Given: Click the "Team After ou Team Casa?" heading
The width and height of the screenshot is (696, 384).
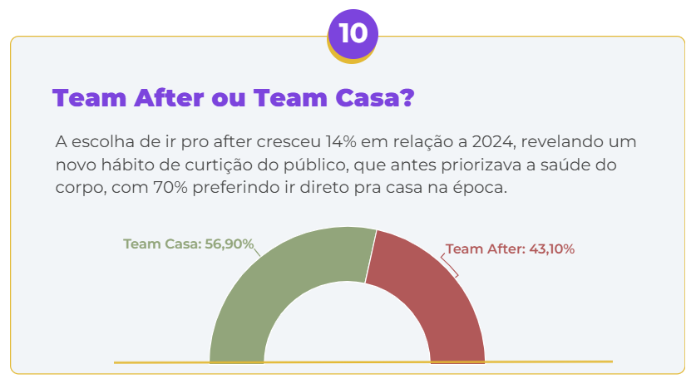Looking at the screenshot, I should pyautogui.click(x=234, y=98).
